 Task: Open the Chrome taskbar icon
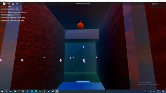tap(15, 91)
